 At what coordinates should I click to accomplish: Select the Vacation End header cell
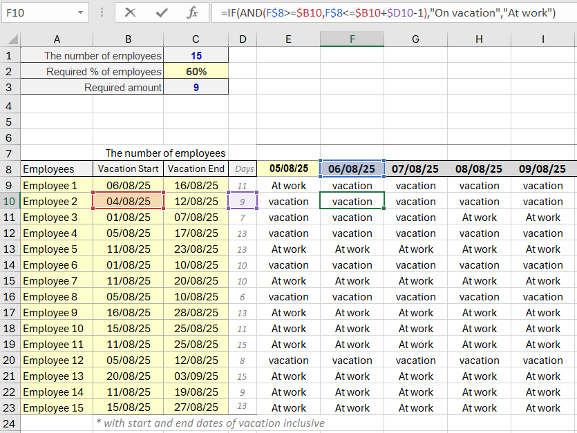pos(196,169)
